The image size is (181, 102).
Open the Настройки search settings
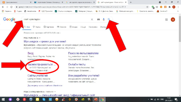(93, 27)
